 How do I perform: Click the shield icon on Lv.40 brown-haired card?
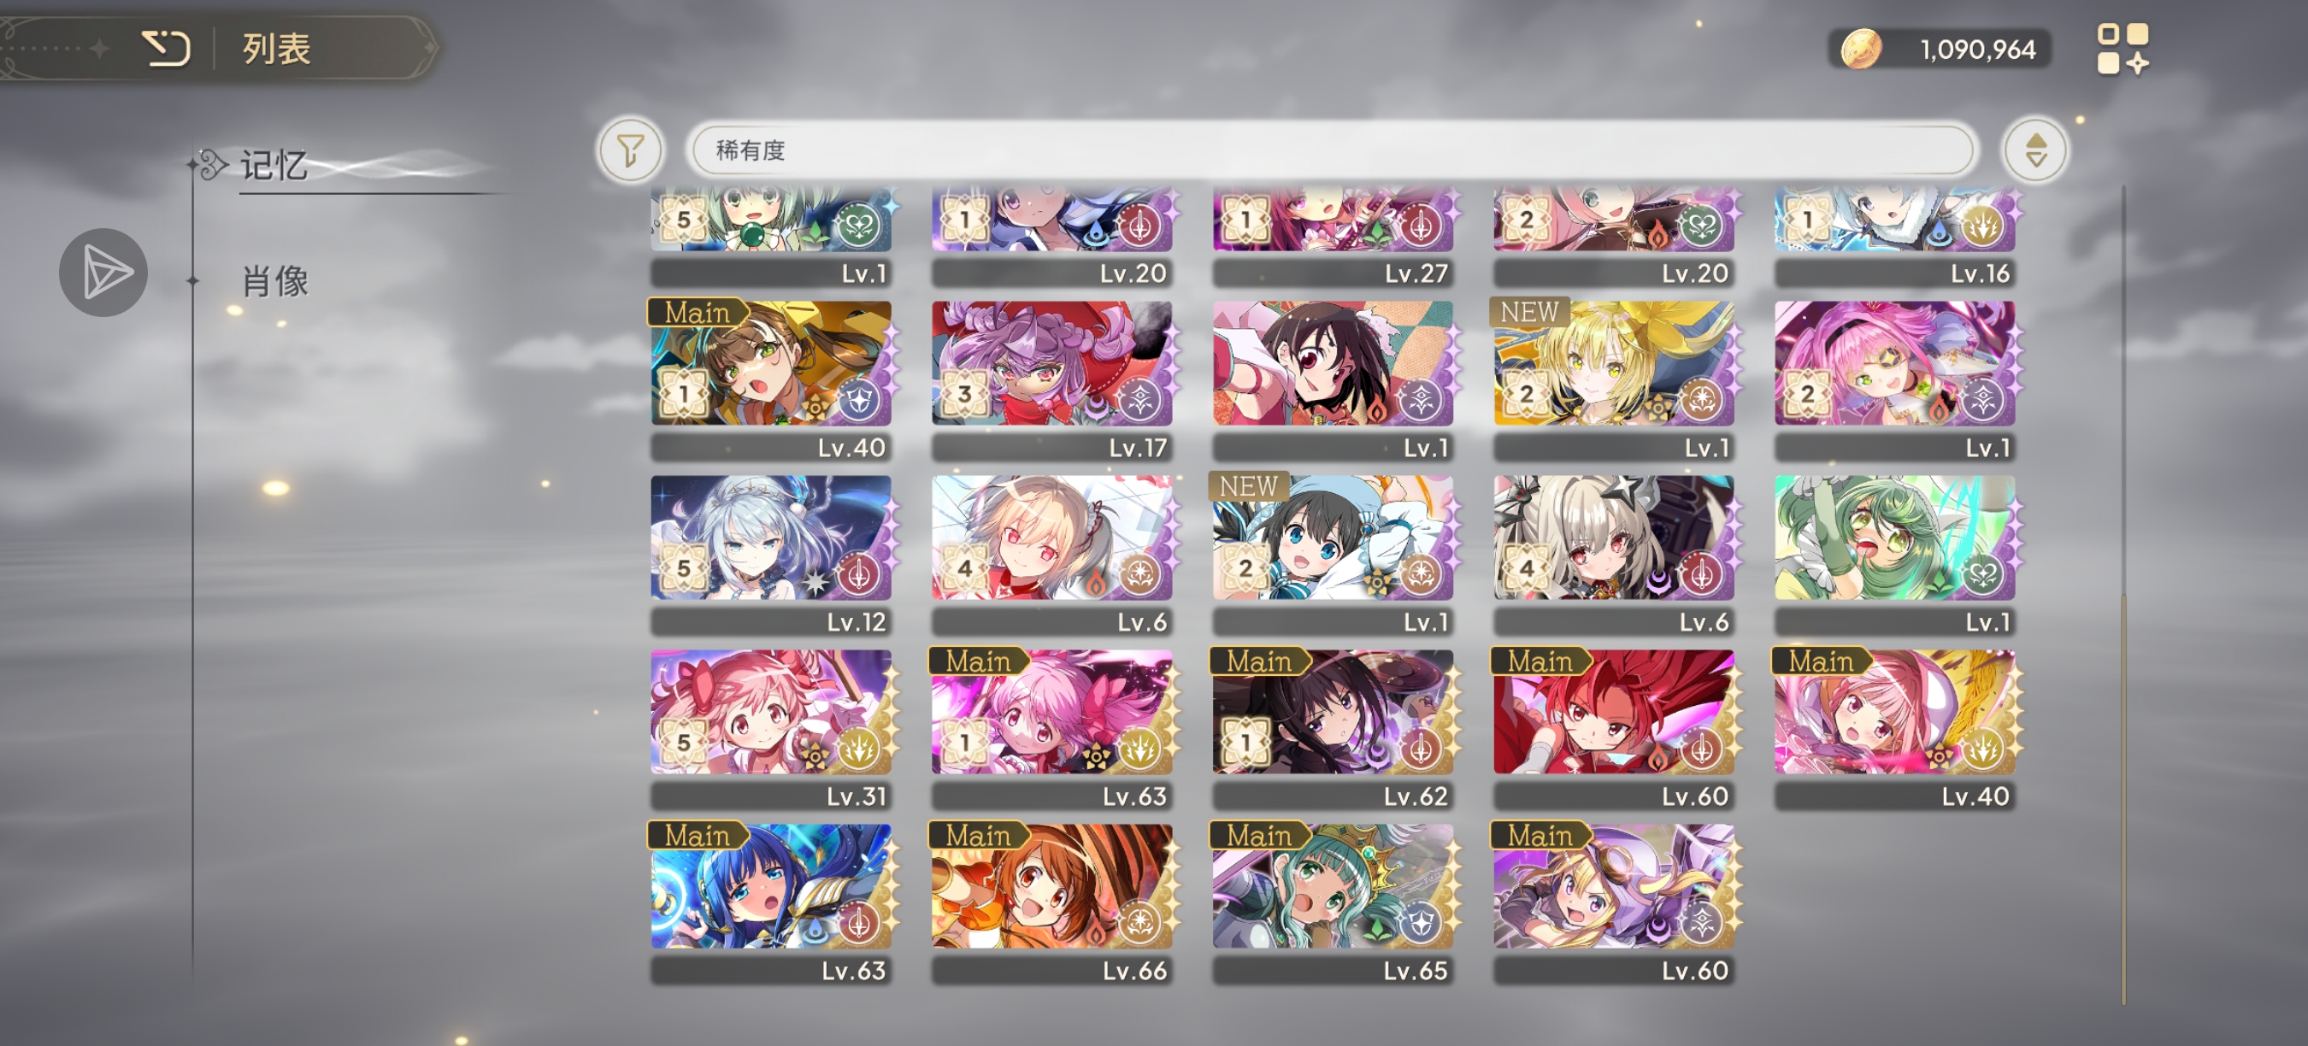(858, 399)
